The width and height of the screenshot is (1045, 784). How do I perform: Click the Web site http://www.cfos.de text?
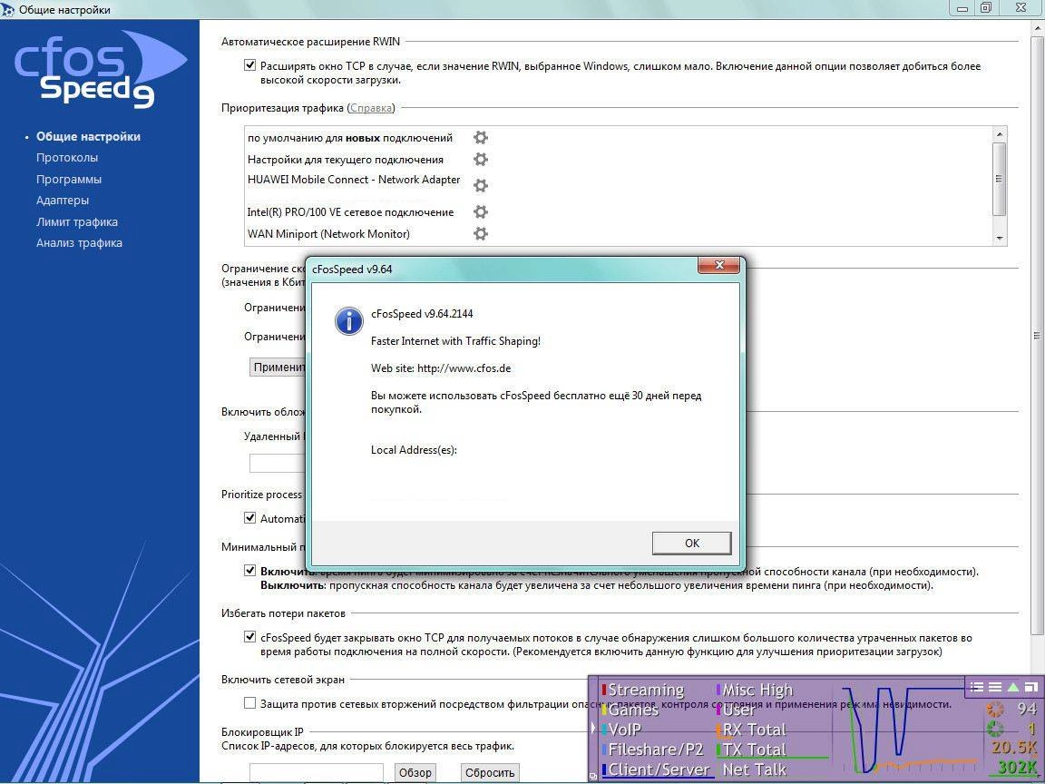coord(441,368)
